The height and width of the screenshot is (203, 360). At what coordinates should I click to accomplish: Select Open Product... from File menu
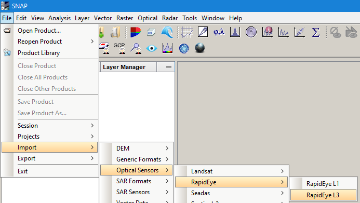(50, 31)
